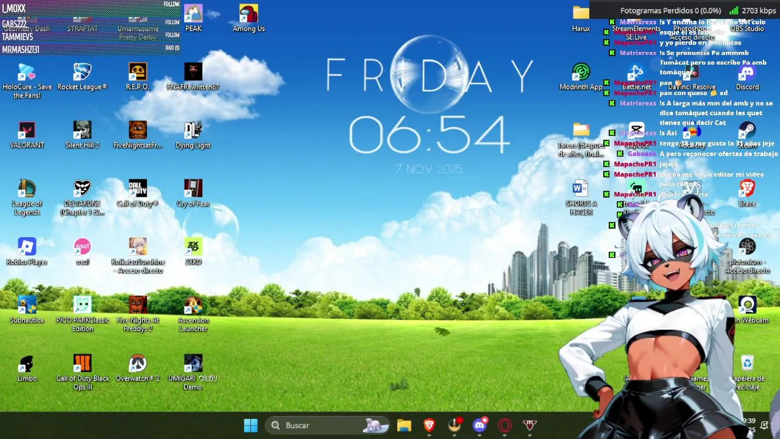Screen dimensions: 780x439
Task: Open the Dying Light shortcut
Action: [x=193, y=135]
